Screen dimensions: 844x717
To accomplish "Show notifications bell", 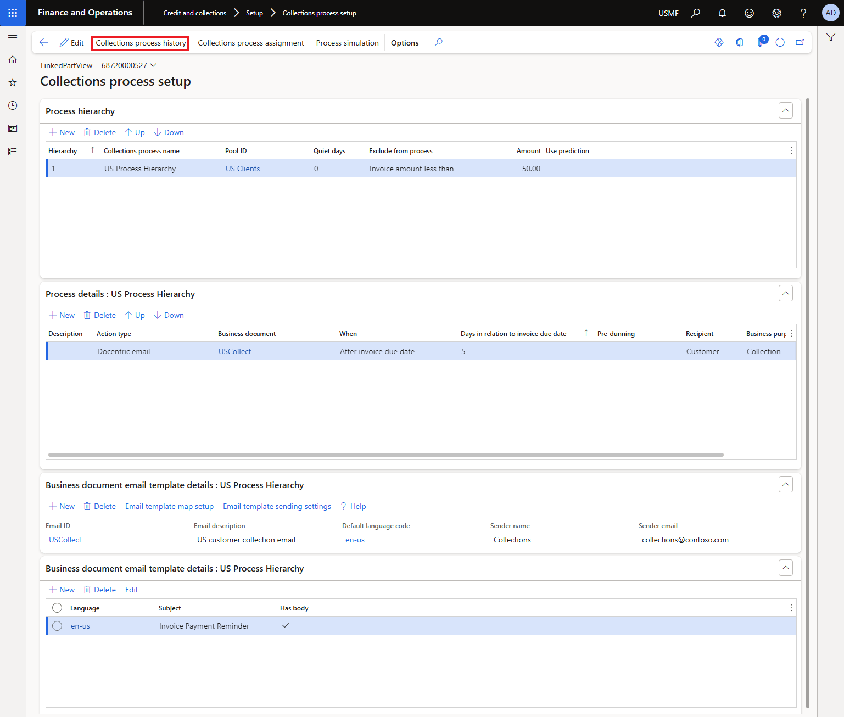I will click(x=722, y=13).
